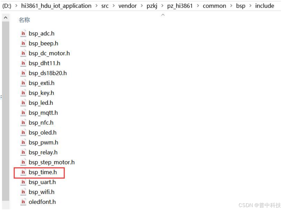Click the navigation pane vertical scrollbar thumb
The width and height of the screenshot is (282, 210).
(6, 111)
